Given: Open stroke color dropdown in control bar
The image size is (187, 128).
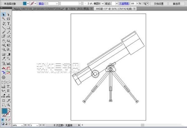Looking at the screenshot, I should click(x=35, y=3).
